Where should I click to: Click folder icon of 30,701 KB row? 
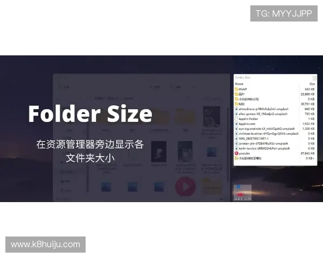tap(236, 104)
